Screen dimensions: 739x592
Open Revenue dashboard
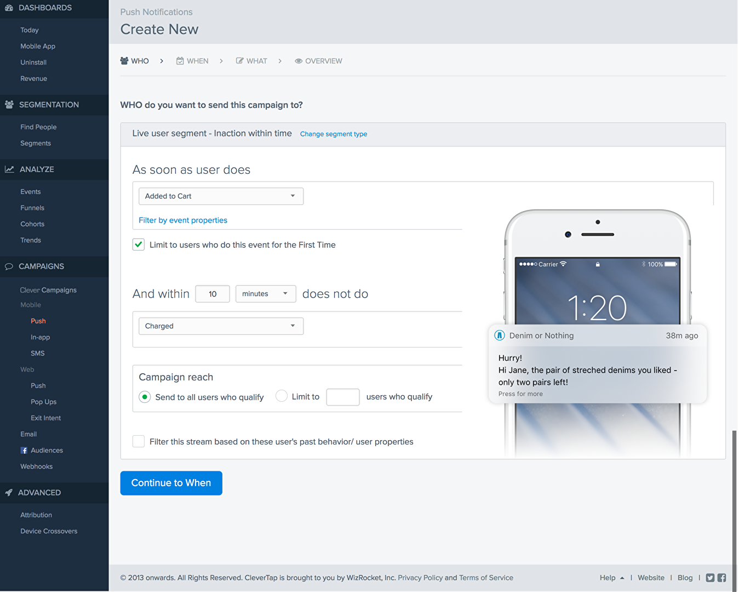(x=33, y=78)
